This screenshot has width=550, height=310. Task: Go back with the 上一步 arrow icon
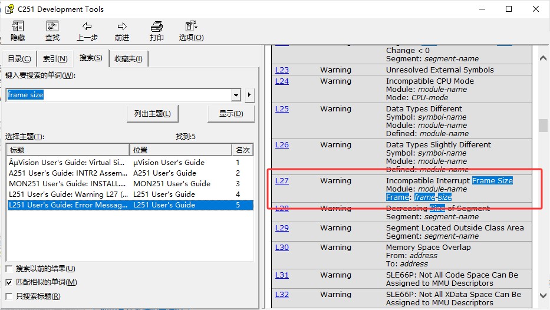[x=87, y=27]
